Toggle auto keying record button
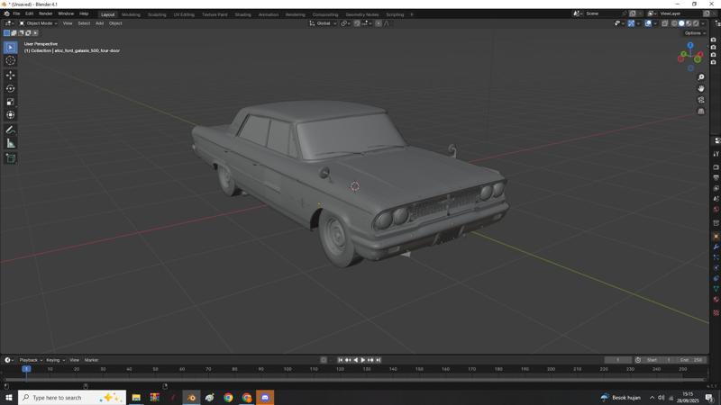 [x=324, y=360]
